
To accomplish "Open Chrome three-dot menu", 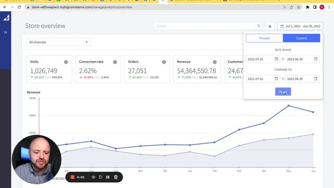I will coord(329,7).
